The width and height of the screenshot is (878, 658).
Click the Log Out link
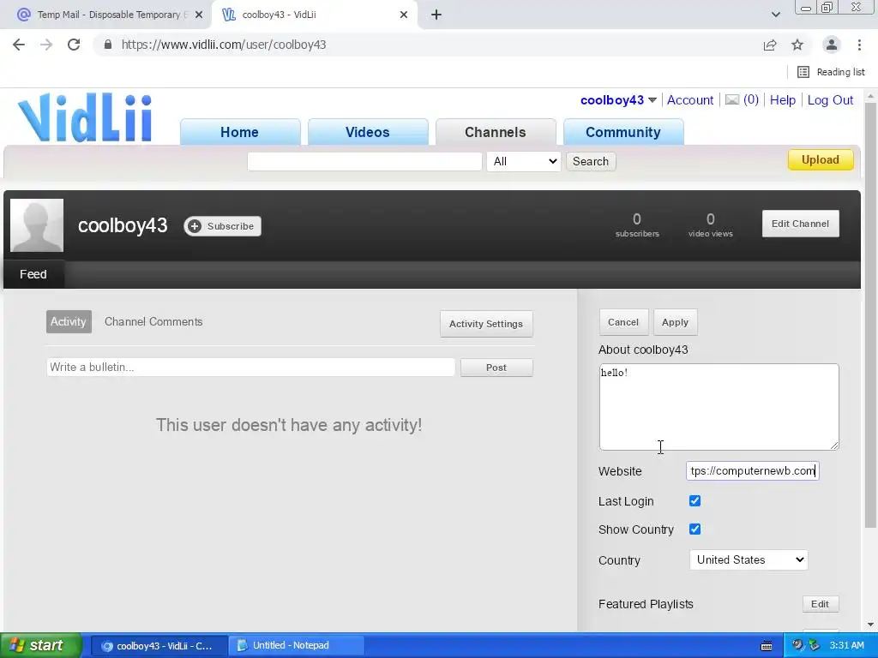click(x=830, y=100)
